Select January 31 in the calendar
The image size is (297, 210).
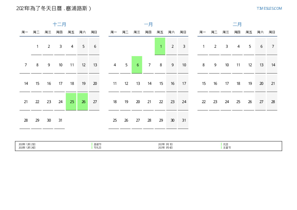coord(184,120)
